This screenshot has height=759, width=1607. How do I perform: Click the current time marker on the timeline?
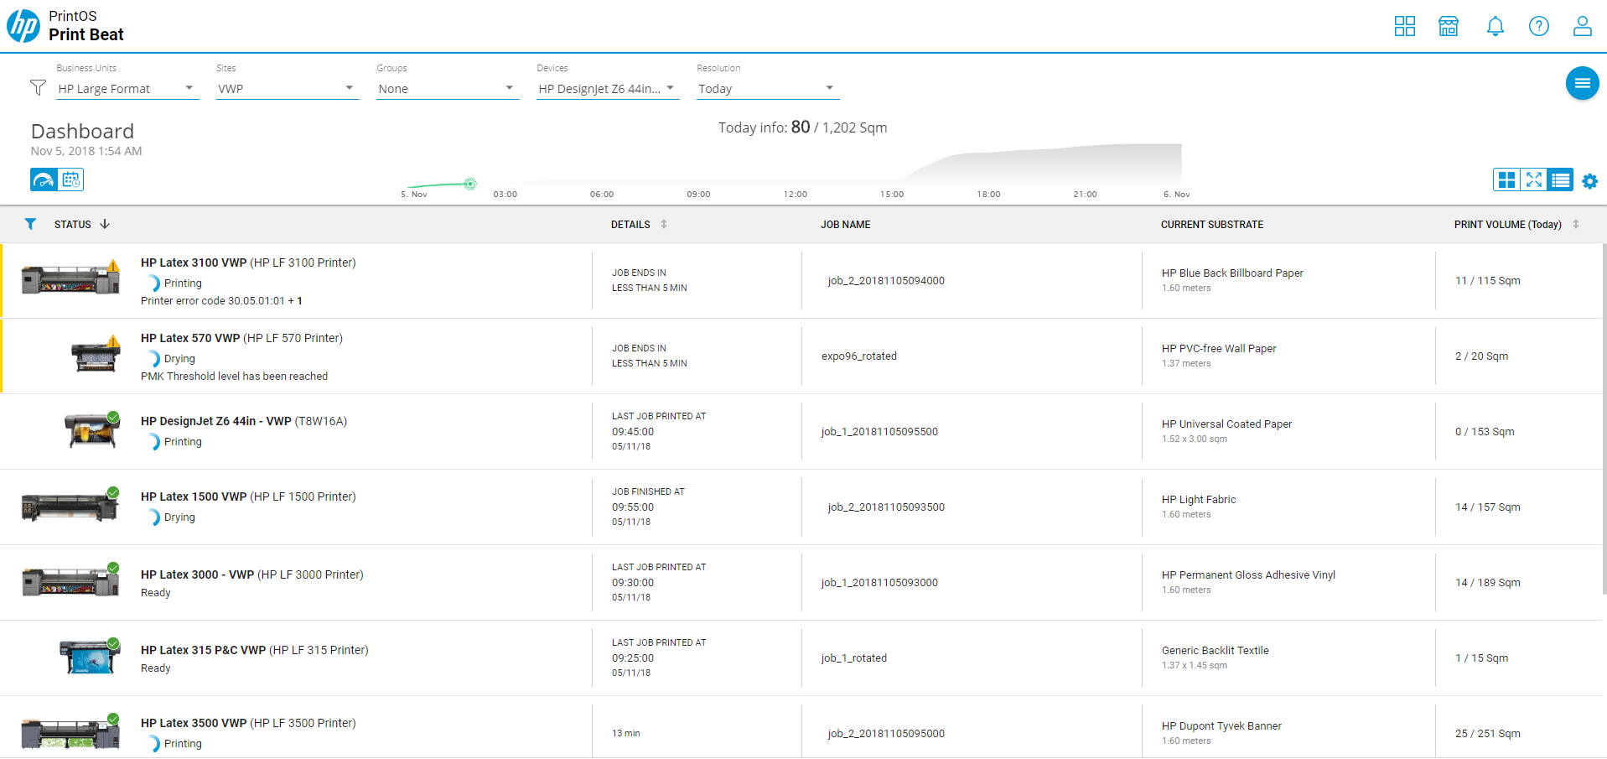pyautogui.click(x=470, y=184)
